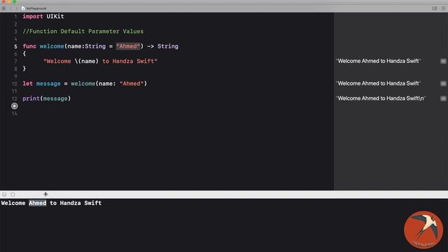Click the 'let' keyword on line 10

(x=28, y=84)
